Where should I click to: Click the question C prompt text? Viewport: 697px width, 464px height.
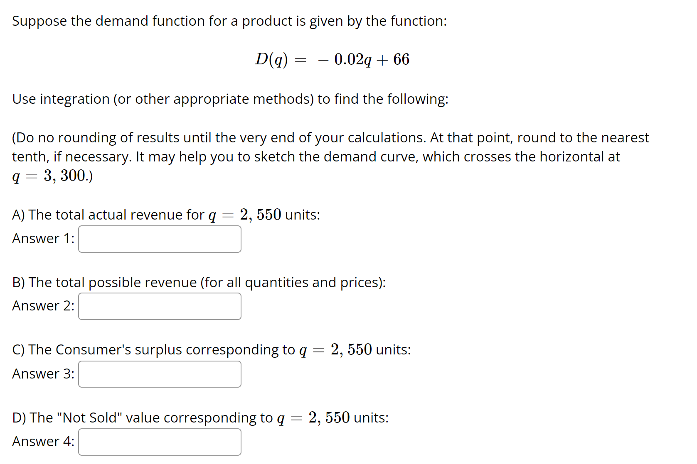[211, 350]
